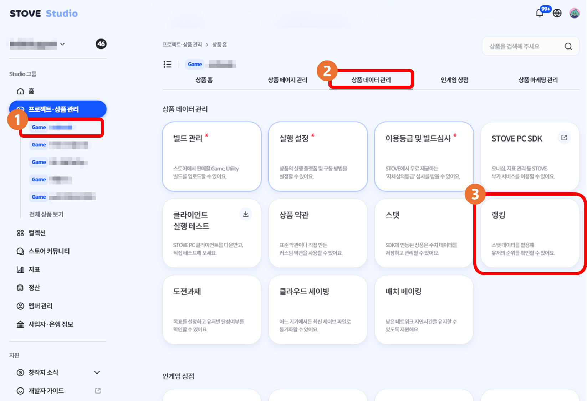The image size is (587, 401).
Task: Click the 사업자·은행 정보 bank icon
Action: (x=20, y=324)
